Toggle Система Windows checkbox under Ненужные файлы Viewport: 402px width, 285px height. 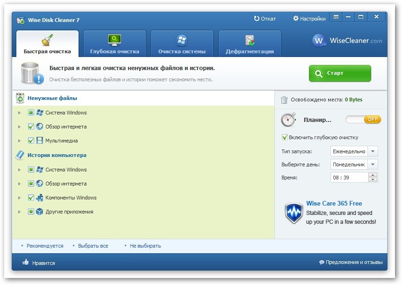click(31, 113)
